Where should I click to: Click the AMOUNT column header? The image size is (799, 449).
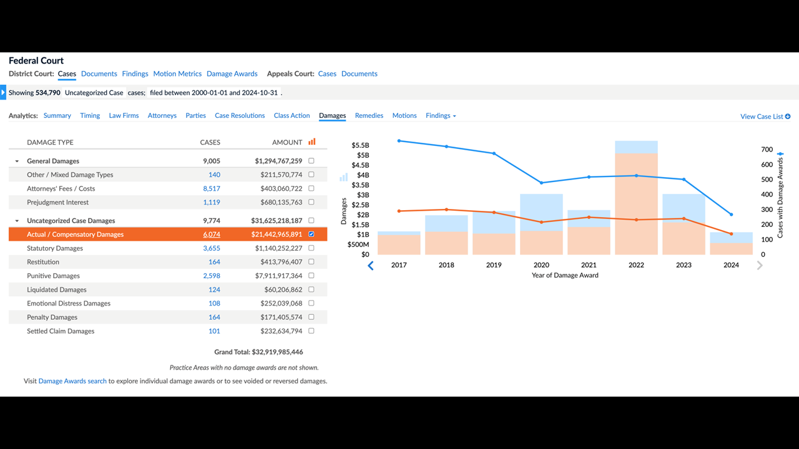tap(287, 142)
